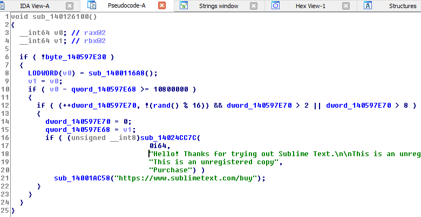Click function name sub_140126100 in line 1

click(60, 17)
